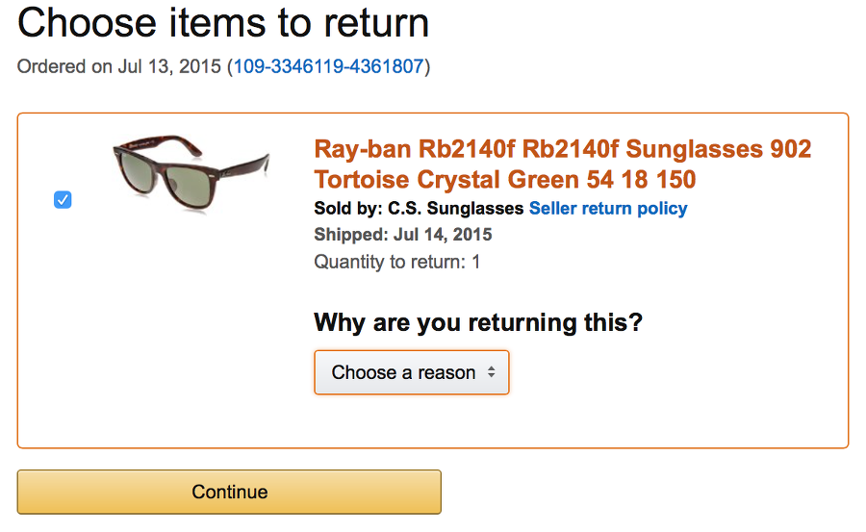The width and height of the screenshot is (866, 532).
Task: Click the Ordered on Jul 13, 2015 text
Action: (119, 67)
